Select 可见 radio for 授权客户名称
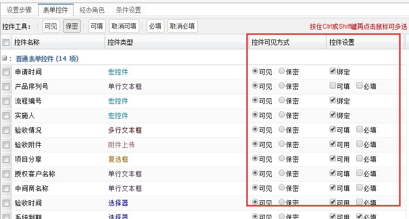This screenshot has height=219, width=409. tap(255, 173)
